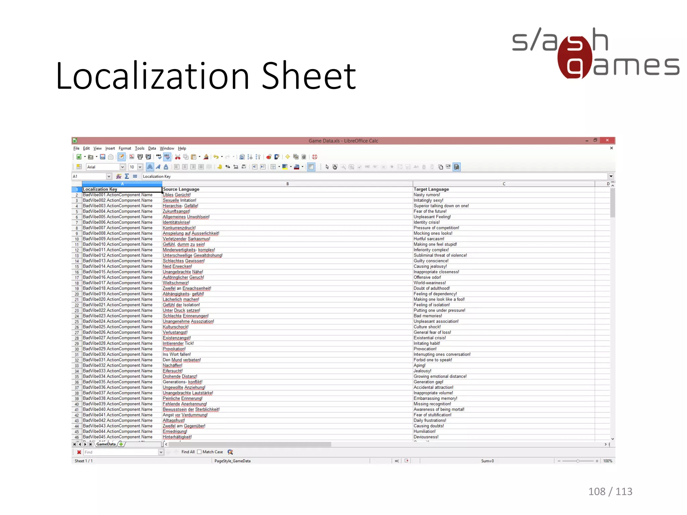Click row 10 header
Screen dimensions: 687x515
77,239
